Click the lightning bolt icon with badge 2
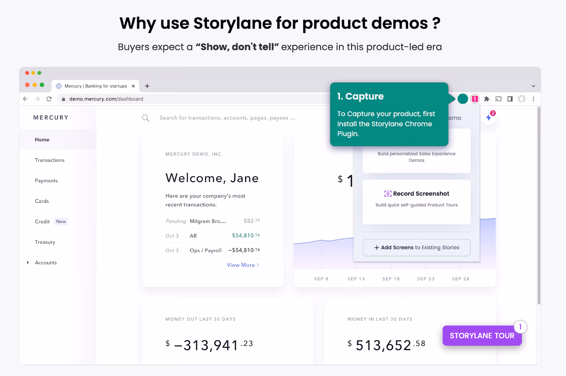Image resolution: width=566 pixels, height=376 pixels. (489, 118)
